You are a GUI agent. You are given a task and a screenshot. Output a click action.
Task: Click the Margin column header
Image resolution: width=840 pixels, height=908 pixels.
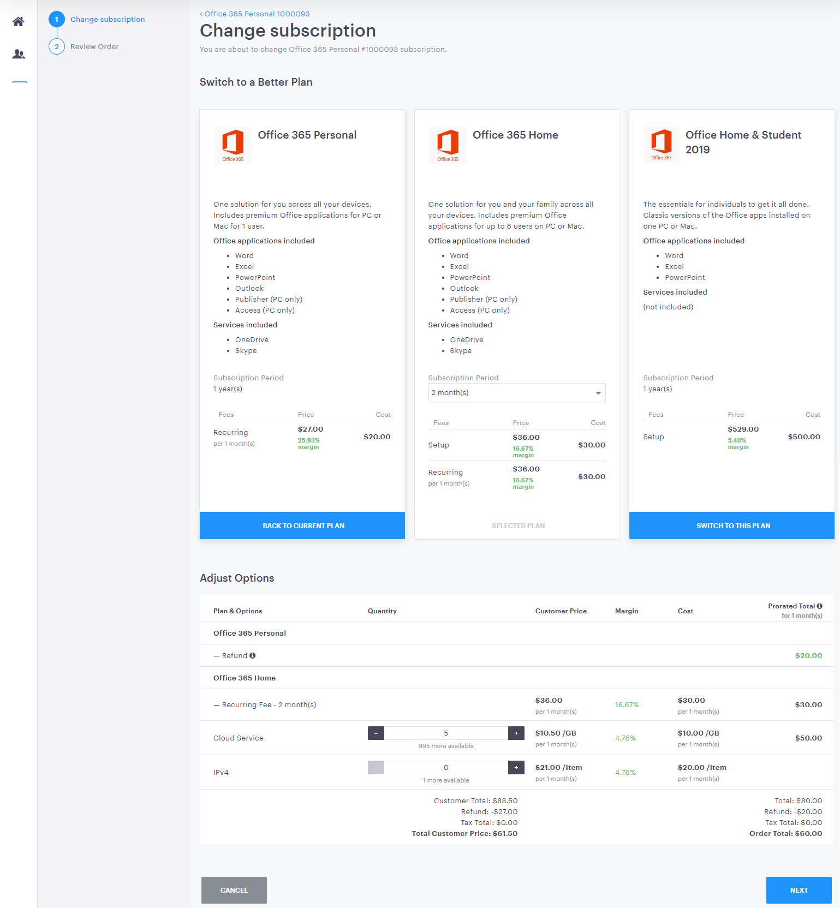click(627, 611)
